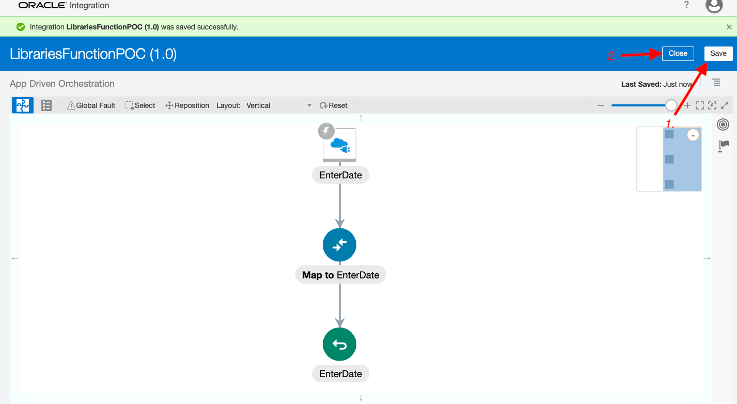737x404 pixels.
Task: Click the Save button
Action: 718,53
